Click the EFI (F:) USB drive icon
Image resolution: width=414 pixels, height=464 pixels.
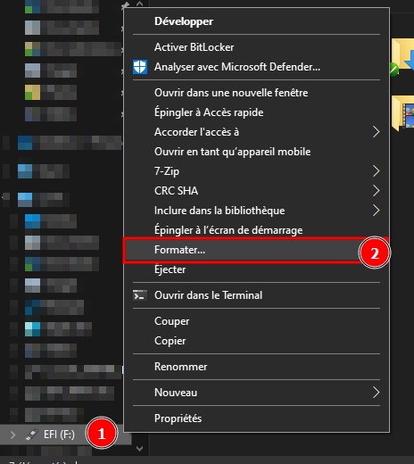pyautogui.click(x=32, y=435)
